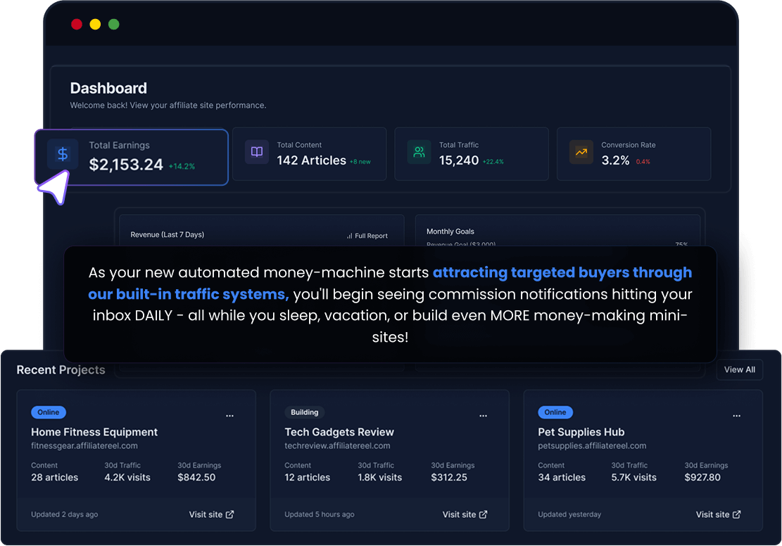Open three-dot menu on Pet Supplies Hub

pos(736,416)
